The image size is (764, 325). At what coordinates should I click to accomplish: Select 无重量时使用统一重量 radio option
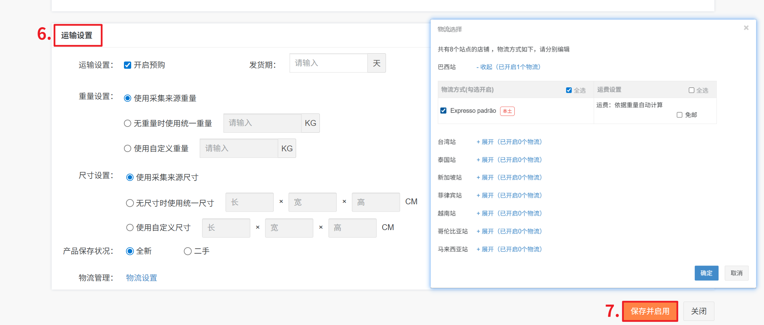127,123
